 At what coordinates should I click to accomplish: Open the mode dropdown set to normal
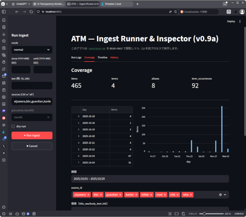point(32,50)
